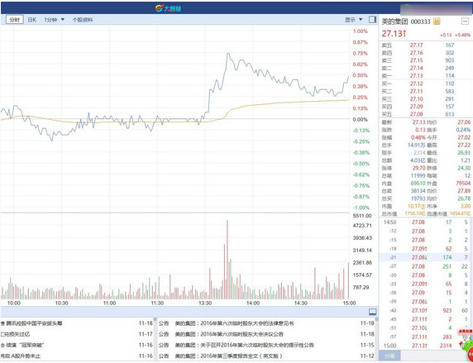Click the monitor icon above the news list

373,312
